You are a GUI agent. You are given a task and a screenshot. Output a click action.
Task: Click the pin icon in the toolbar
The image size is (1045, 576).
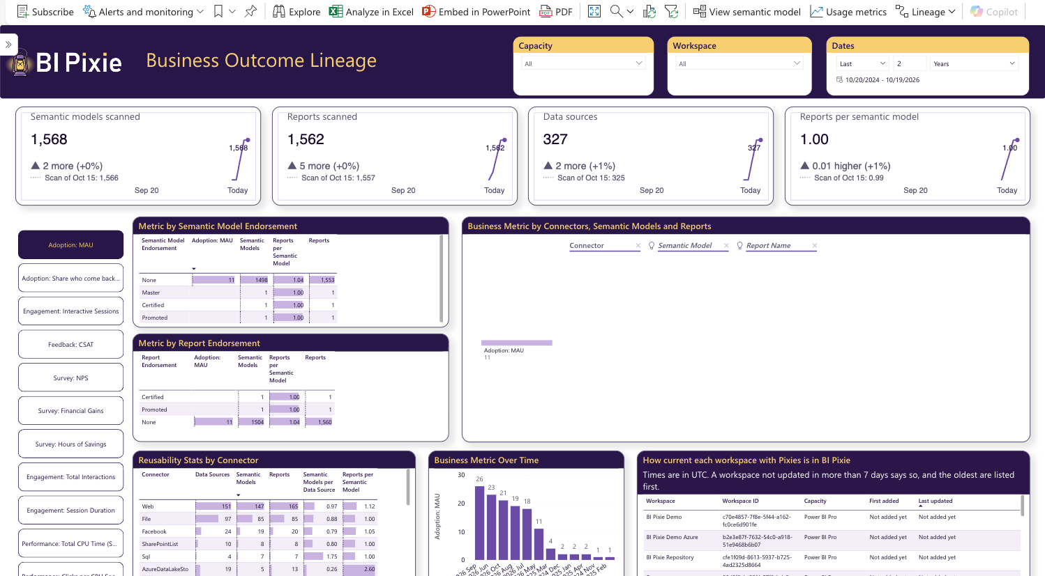250,12
